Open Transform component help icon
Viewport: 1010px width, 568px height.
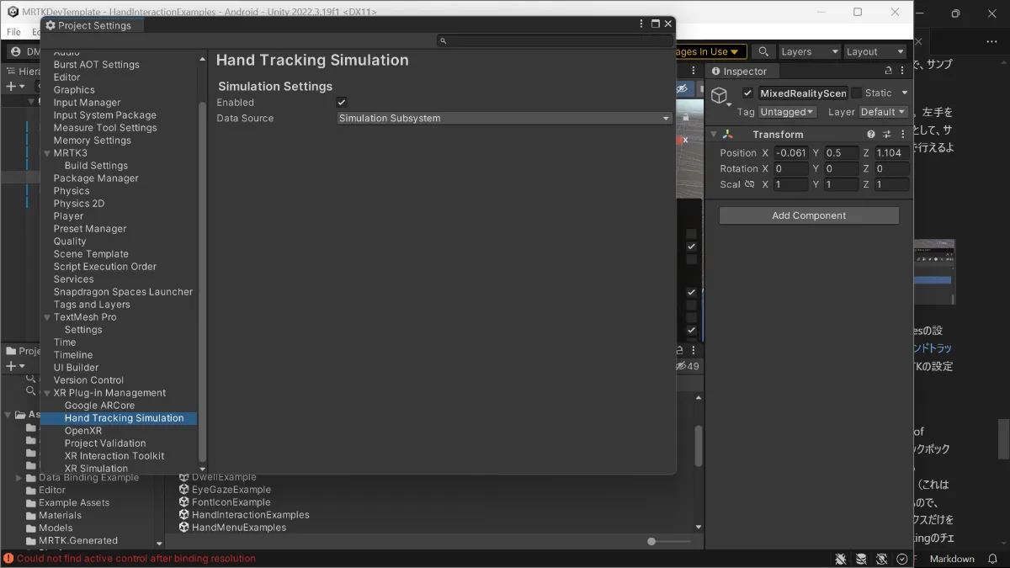click(871, 135)
